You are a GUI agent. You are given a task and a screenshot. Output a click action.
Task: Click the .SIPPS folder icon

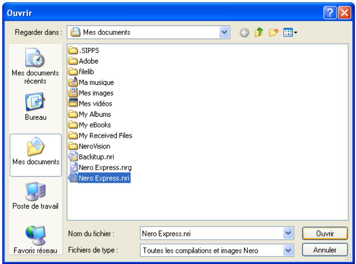coord(73,50)
